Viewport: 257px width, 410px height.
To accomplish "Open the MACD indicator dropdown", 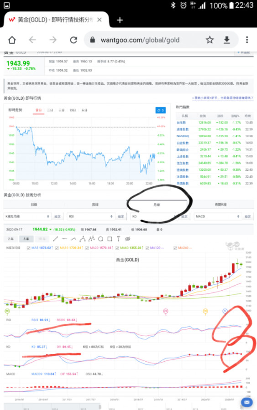I will tap(217, 216).
